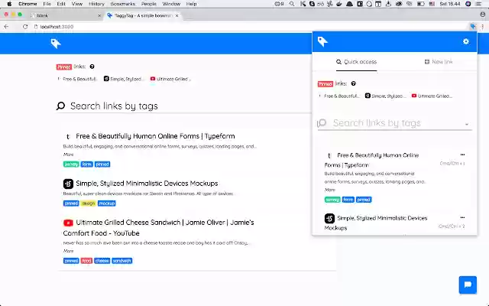The width and height of the screenshot is (489, 306).
Task: Open the Simple, Stylized Minimalistic Devices Mockups title
Action: 147,184
